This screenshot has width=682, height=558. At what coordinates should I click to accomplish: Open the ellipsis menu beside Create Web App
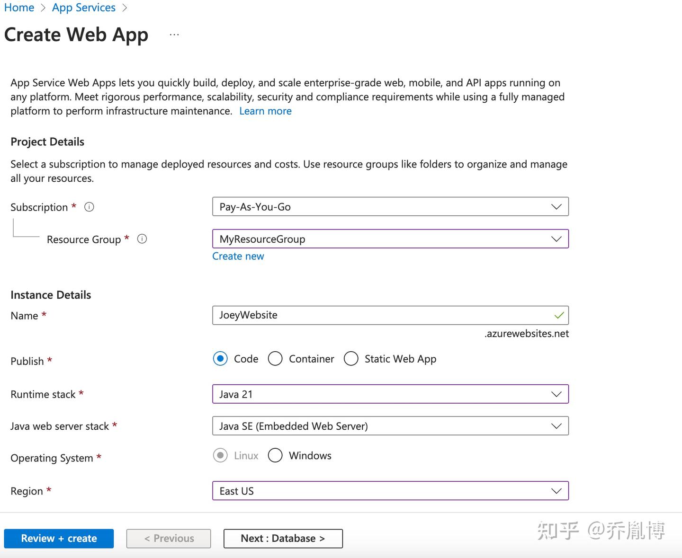coord(174,35)
